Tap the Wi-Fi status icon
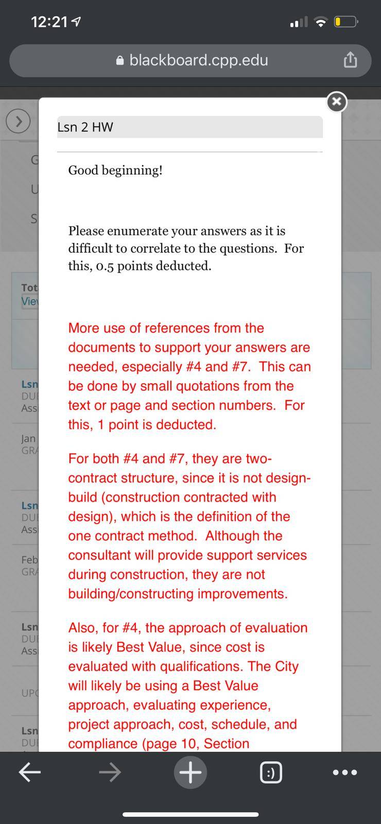381x824 pixels. (321, 22)
